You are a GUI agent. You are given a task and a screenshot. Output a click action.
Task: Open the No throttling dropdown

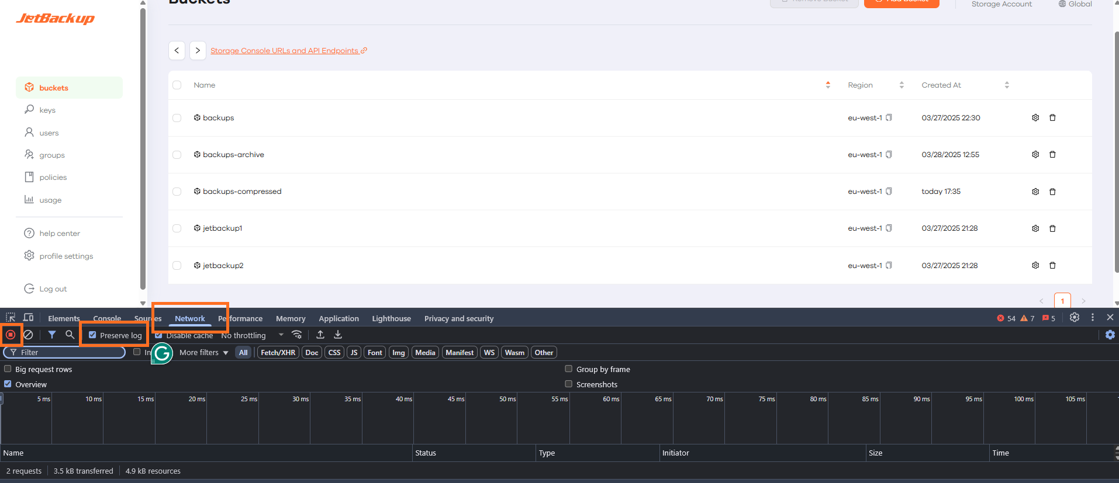tap(253, 335)
